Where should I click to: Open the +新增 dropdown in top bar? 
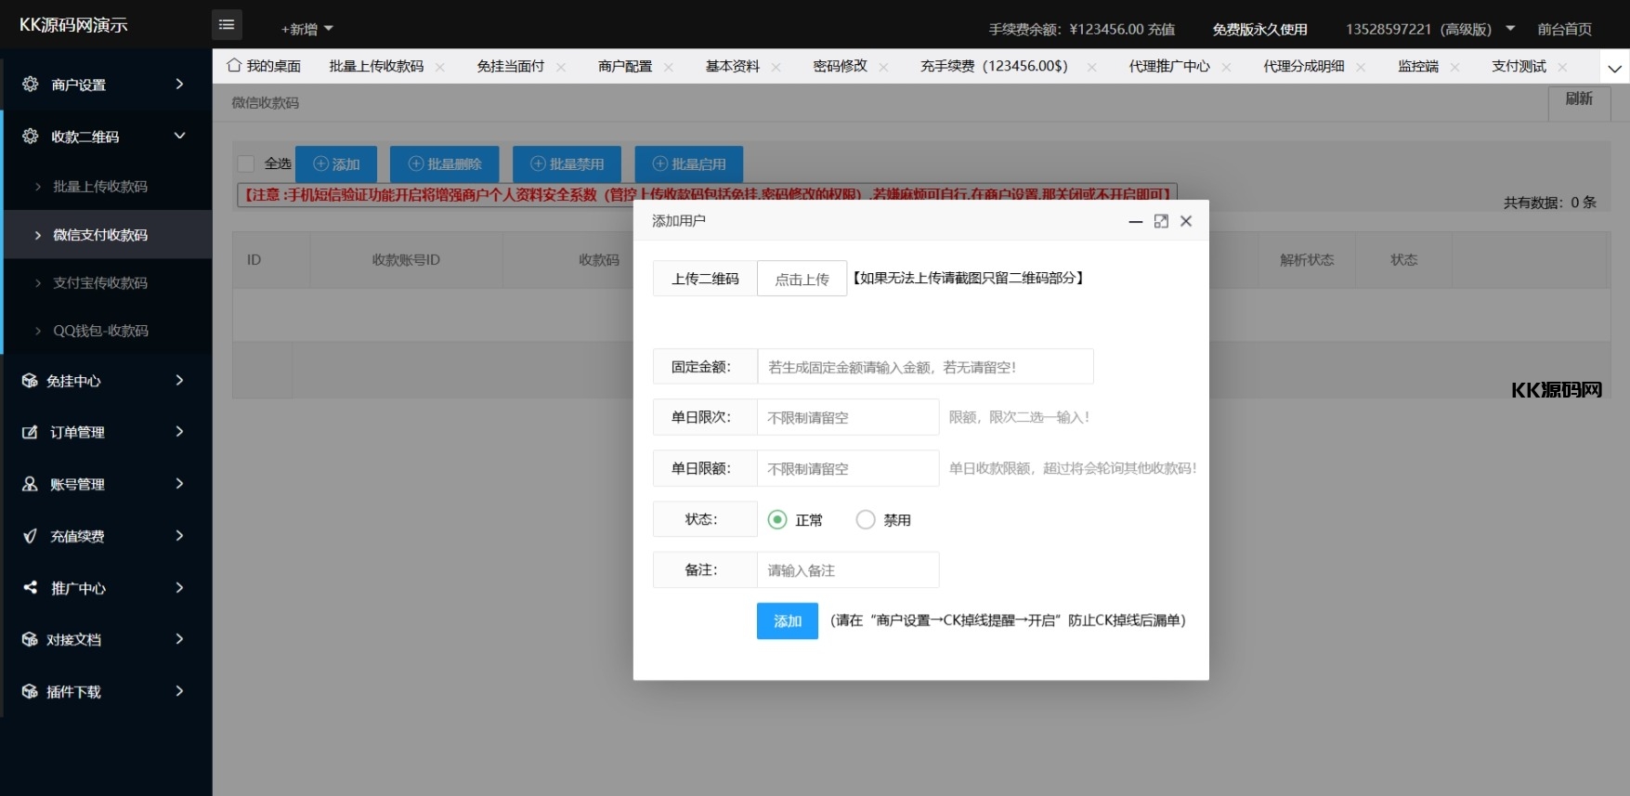[307, 29]
